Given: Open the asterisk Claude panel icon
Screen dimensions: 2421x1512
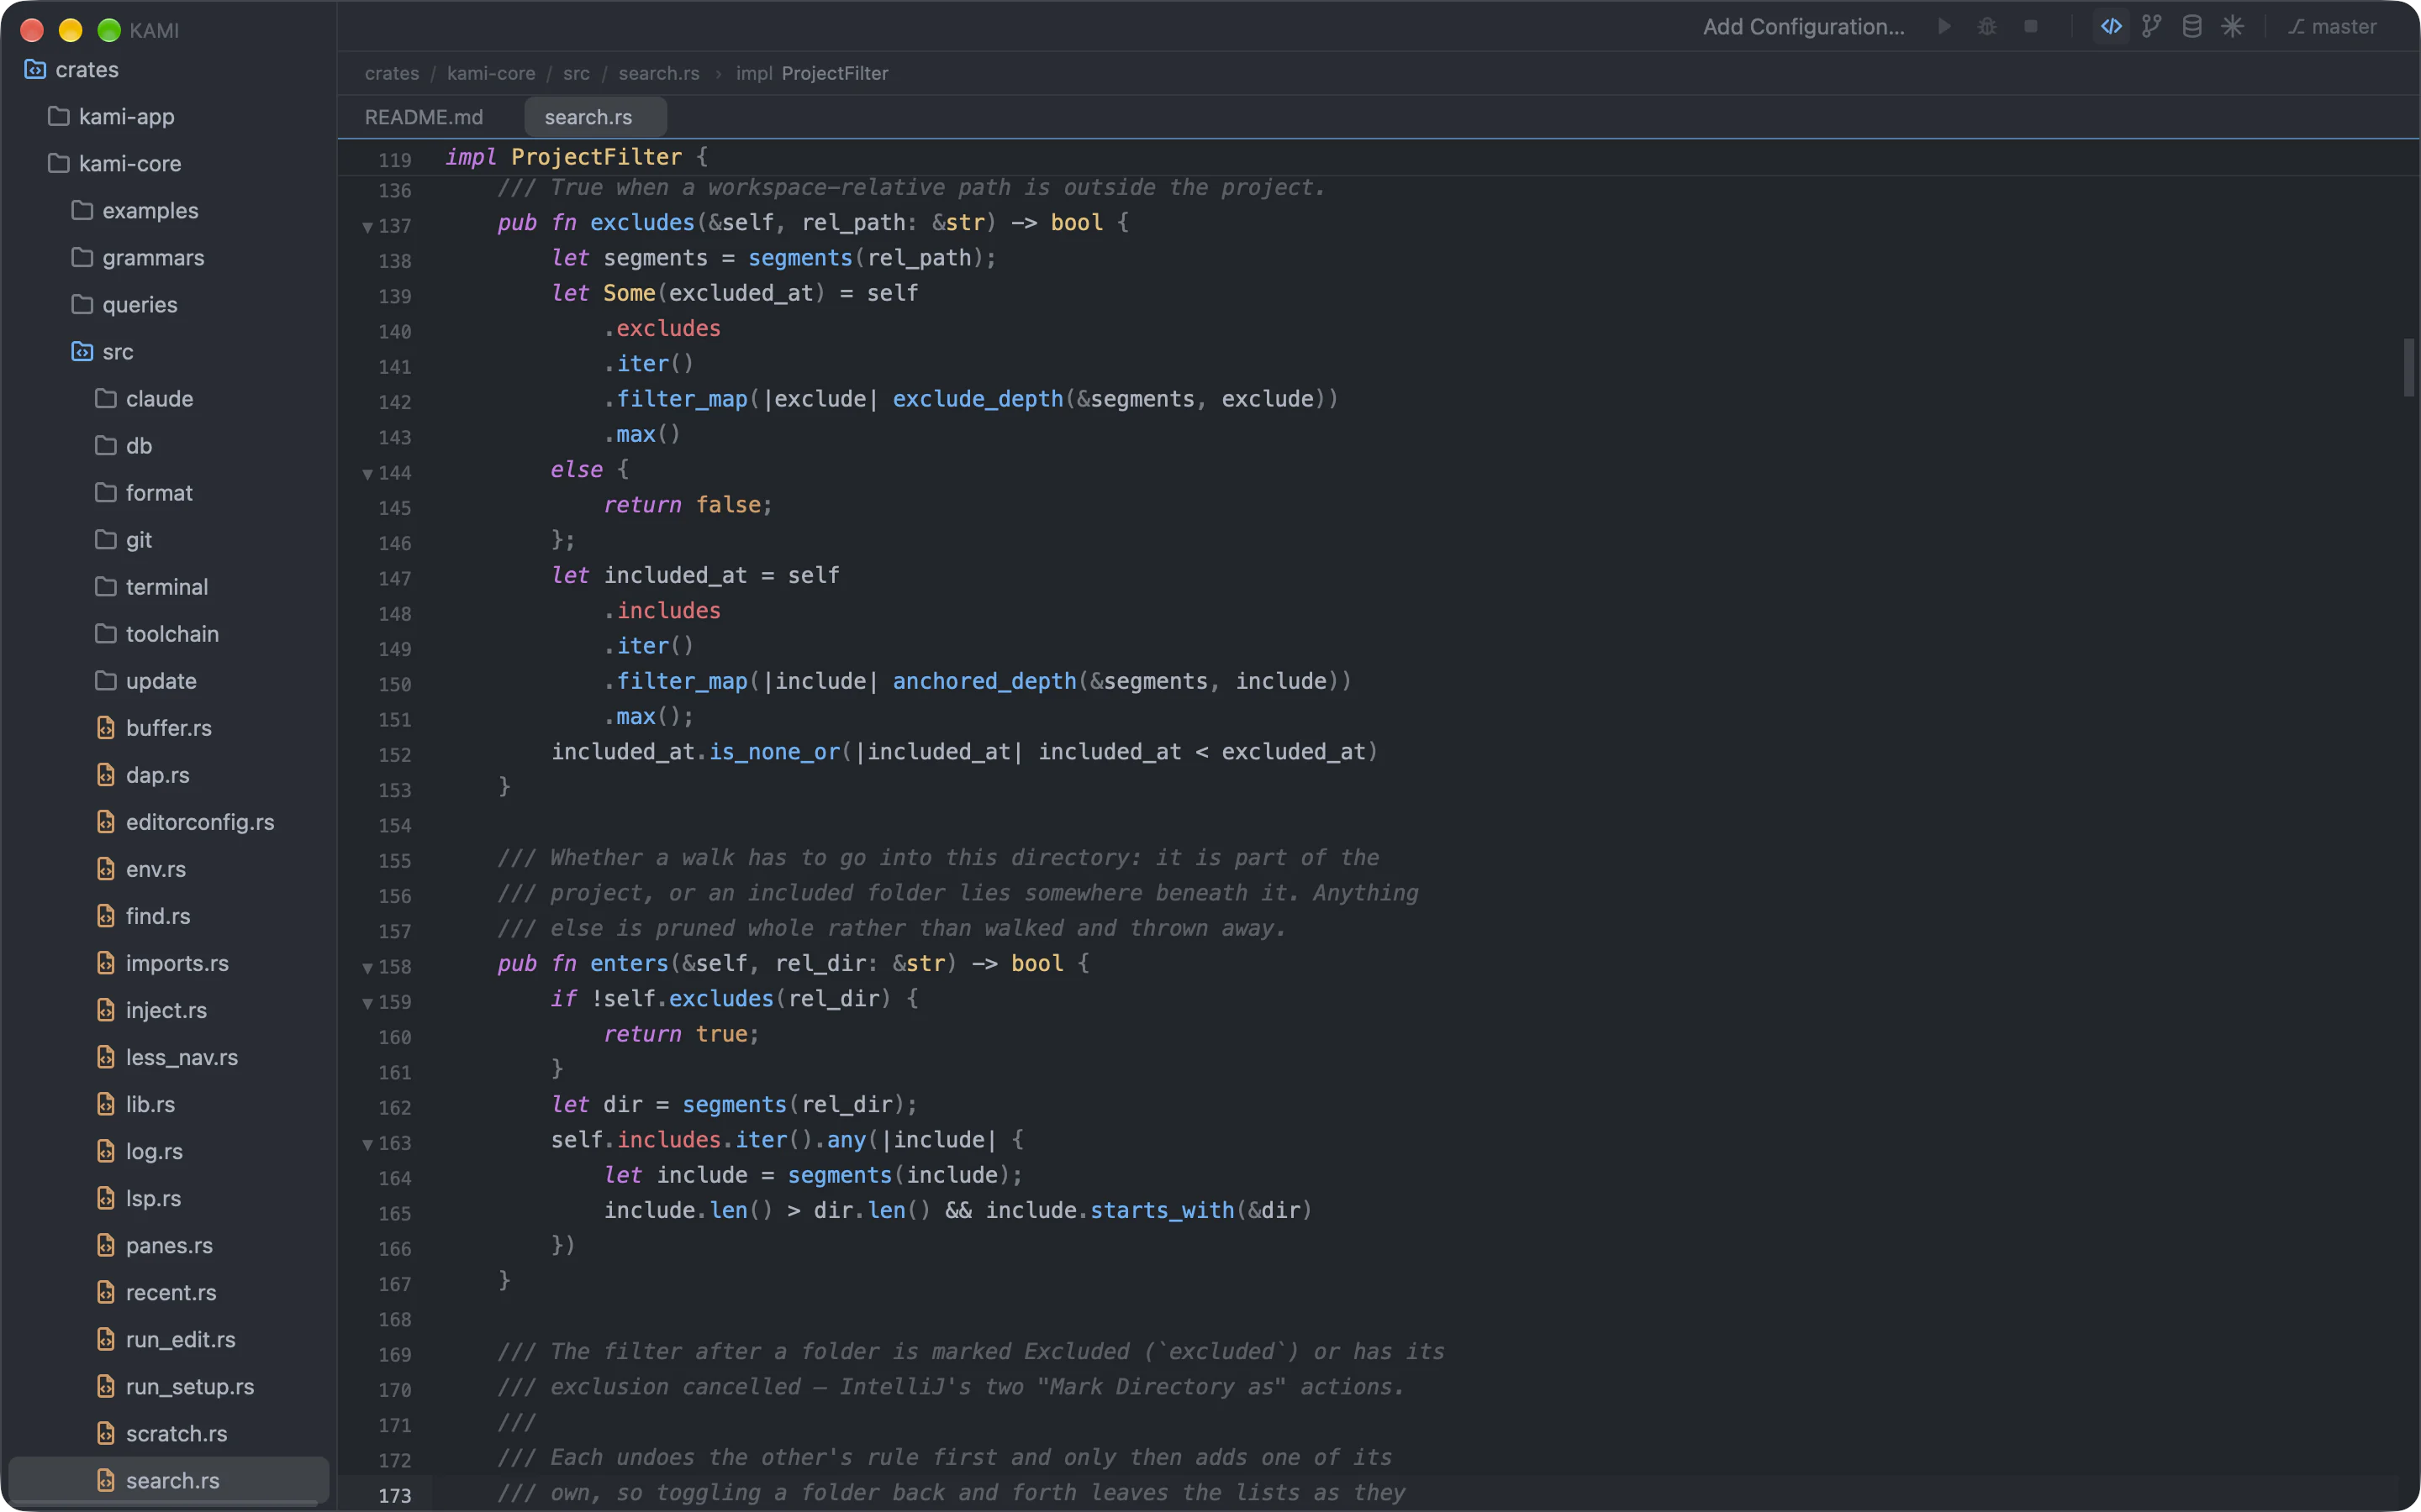Looking at the screenshot, I should coord(2232,27).
